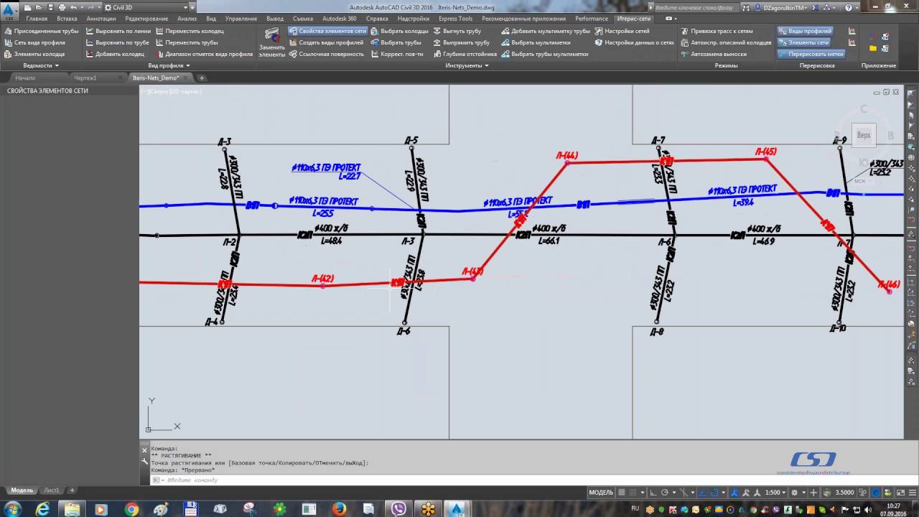Click Коррект. пов-ти tool

tap(397, 54)
